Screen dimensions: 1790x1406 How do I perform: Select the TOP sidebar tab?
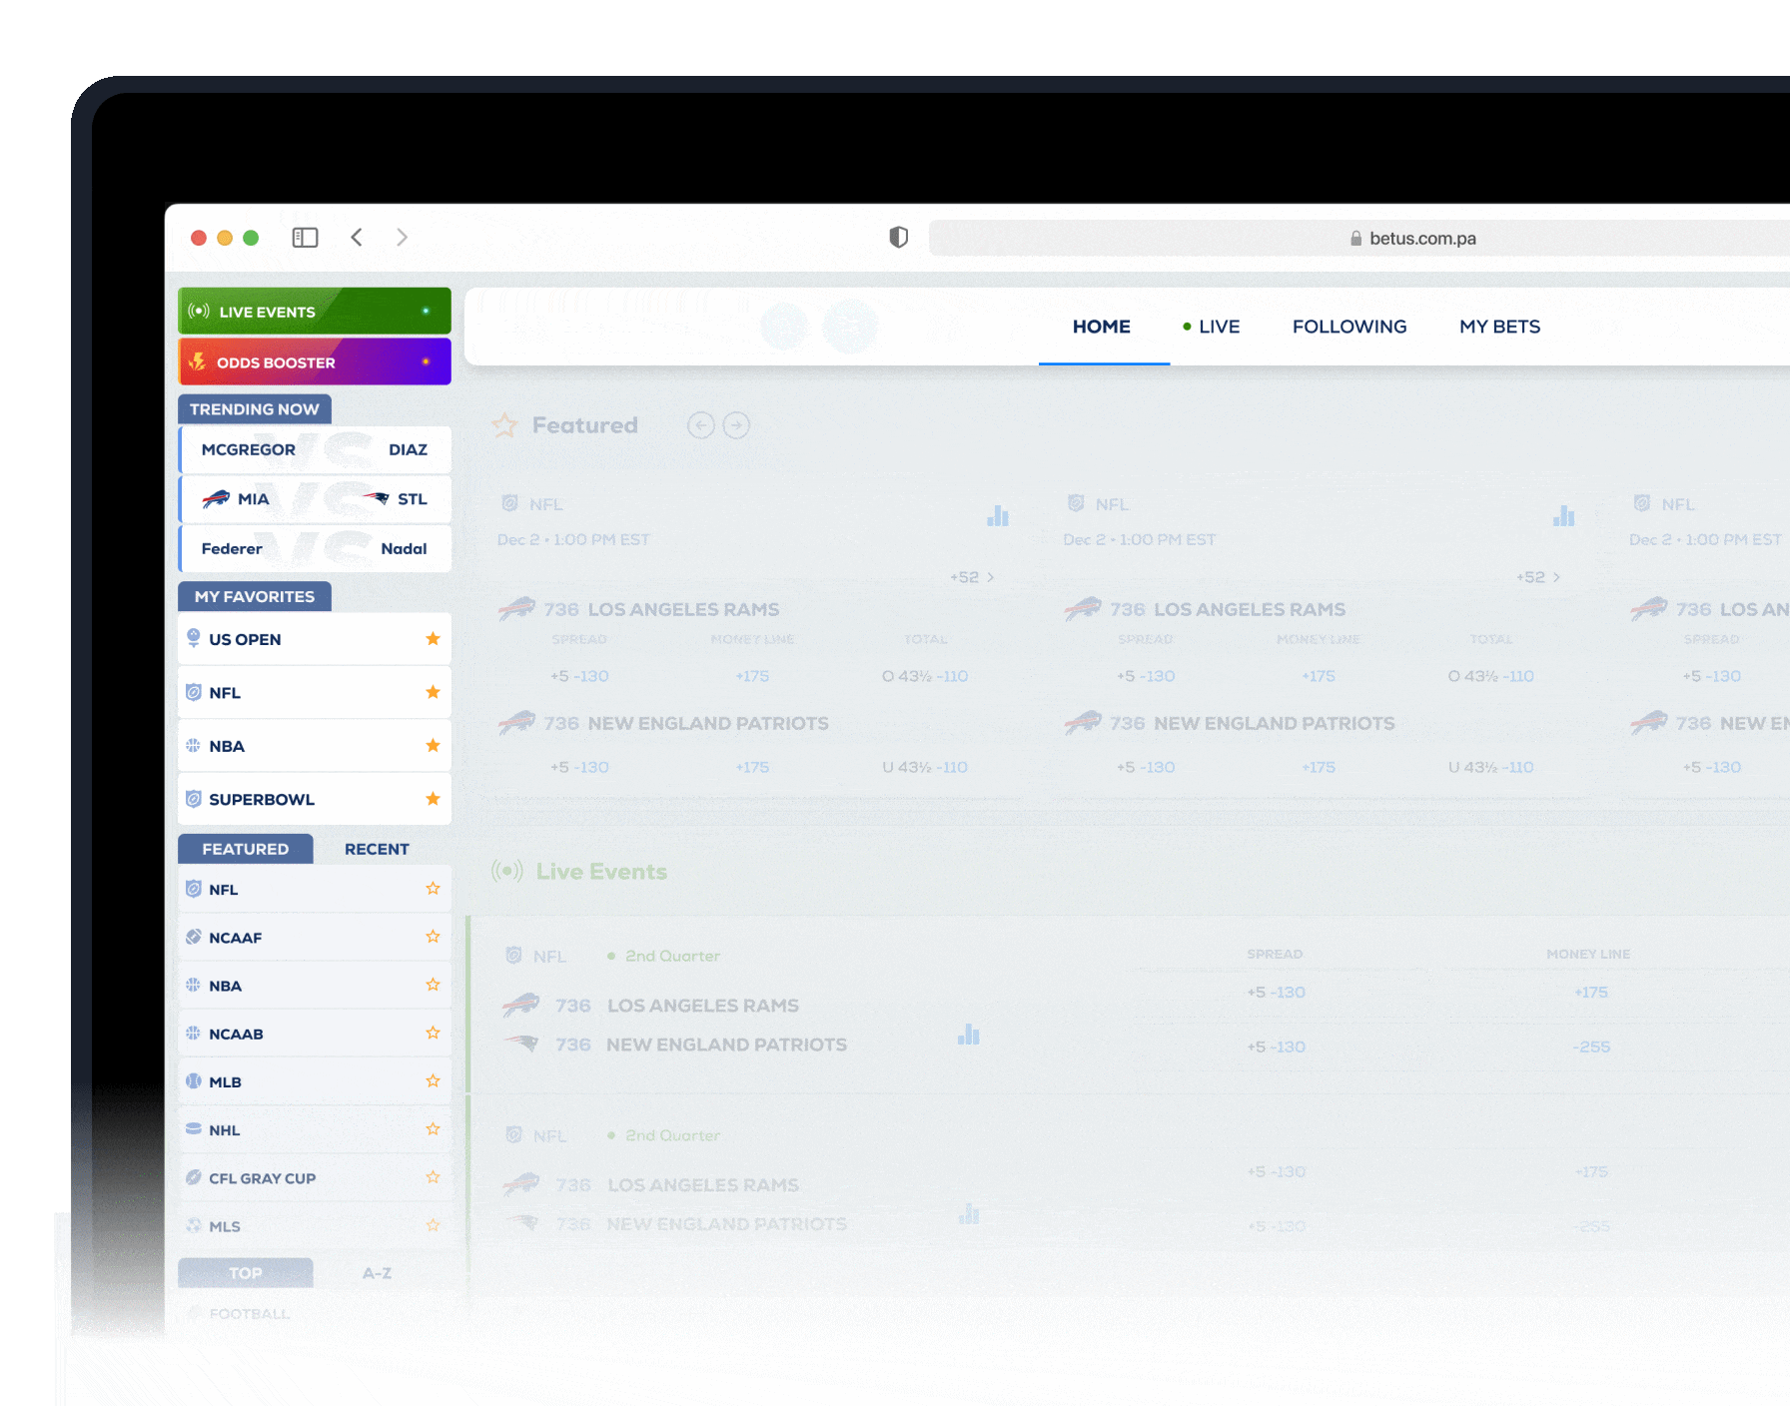[x=246, y=1273]
